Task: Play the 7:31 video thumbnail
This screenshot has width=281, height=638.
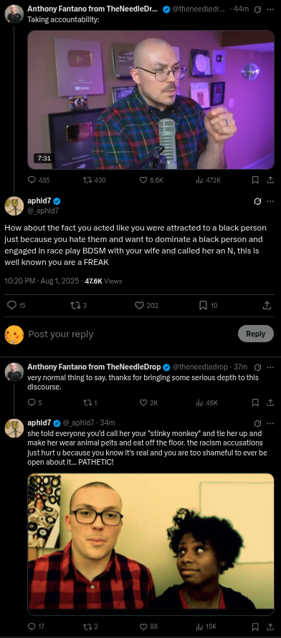Action: tap(151, 100)
